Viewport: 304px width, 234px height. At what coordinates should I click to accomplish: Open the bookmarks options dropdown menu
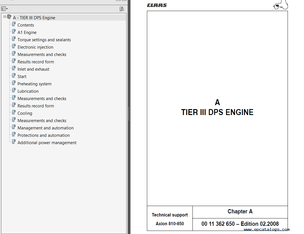pos(5,9)
